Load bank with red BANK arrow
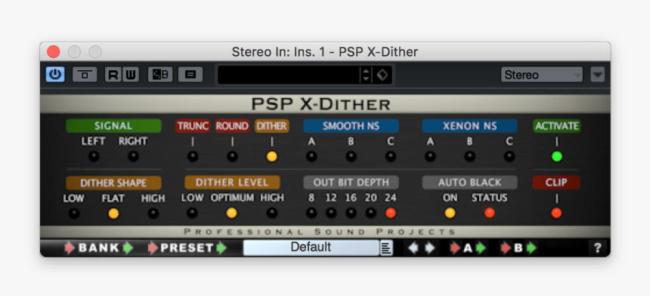Image resolution: width=650 pixels, height=296 pixels. [x=70, y=248]
